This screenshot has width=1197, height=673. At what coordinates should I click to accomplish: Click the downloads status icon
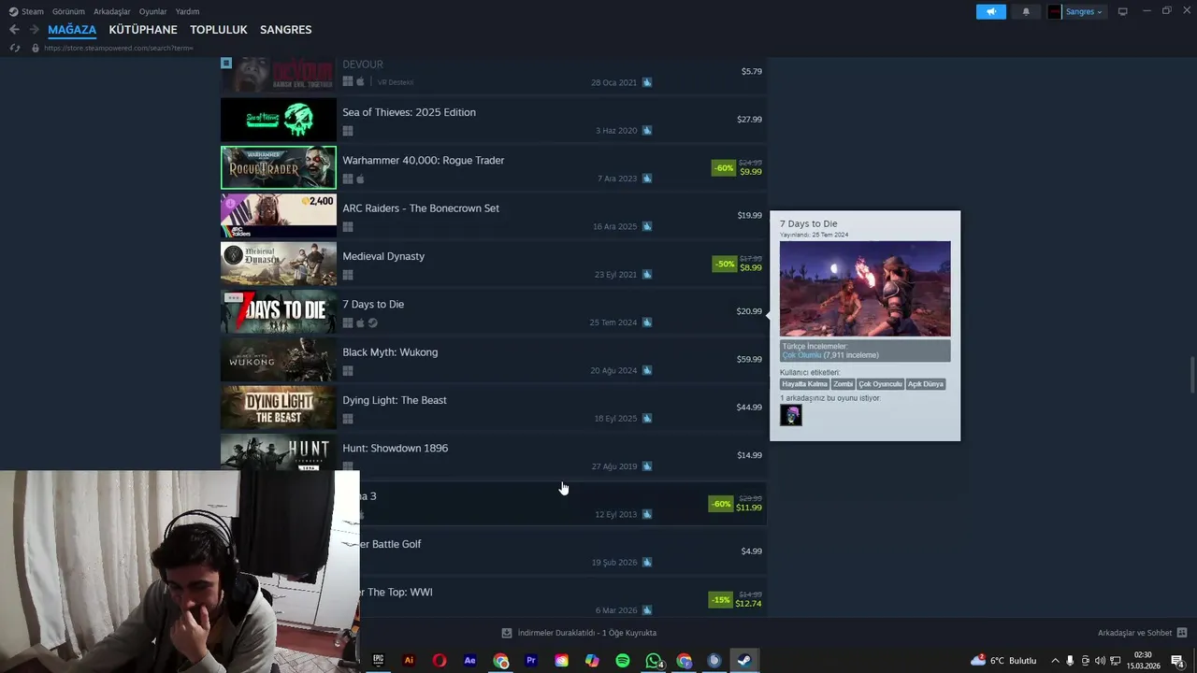507,633
